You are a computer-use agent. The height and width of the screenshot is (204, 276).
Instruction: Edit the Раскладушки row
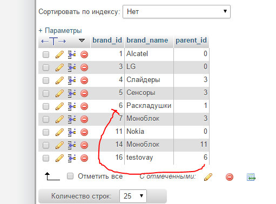point(59,106)
